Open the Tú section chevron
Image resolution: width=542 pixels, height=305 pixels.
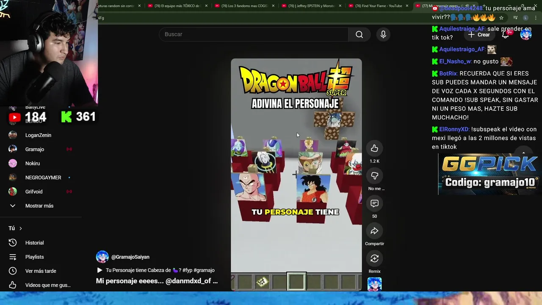20,228
